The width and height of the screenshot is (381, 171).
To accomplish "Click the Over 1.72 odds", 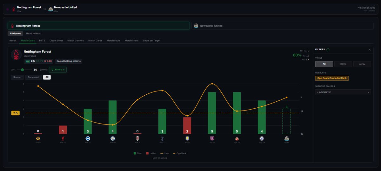I will (39, 61).
